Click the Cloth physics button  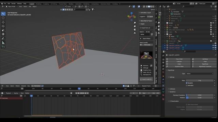[x=178, y=64]
